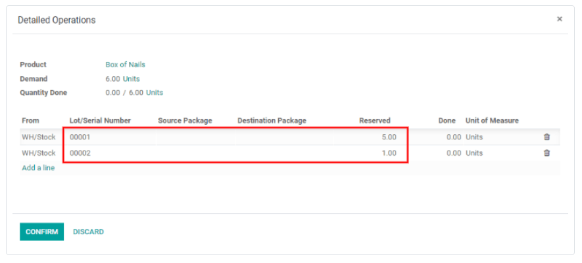Click the Units link next to Demand

click(132, 79)
